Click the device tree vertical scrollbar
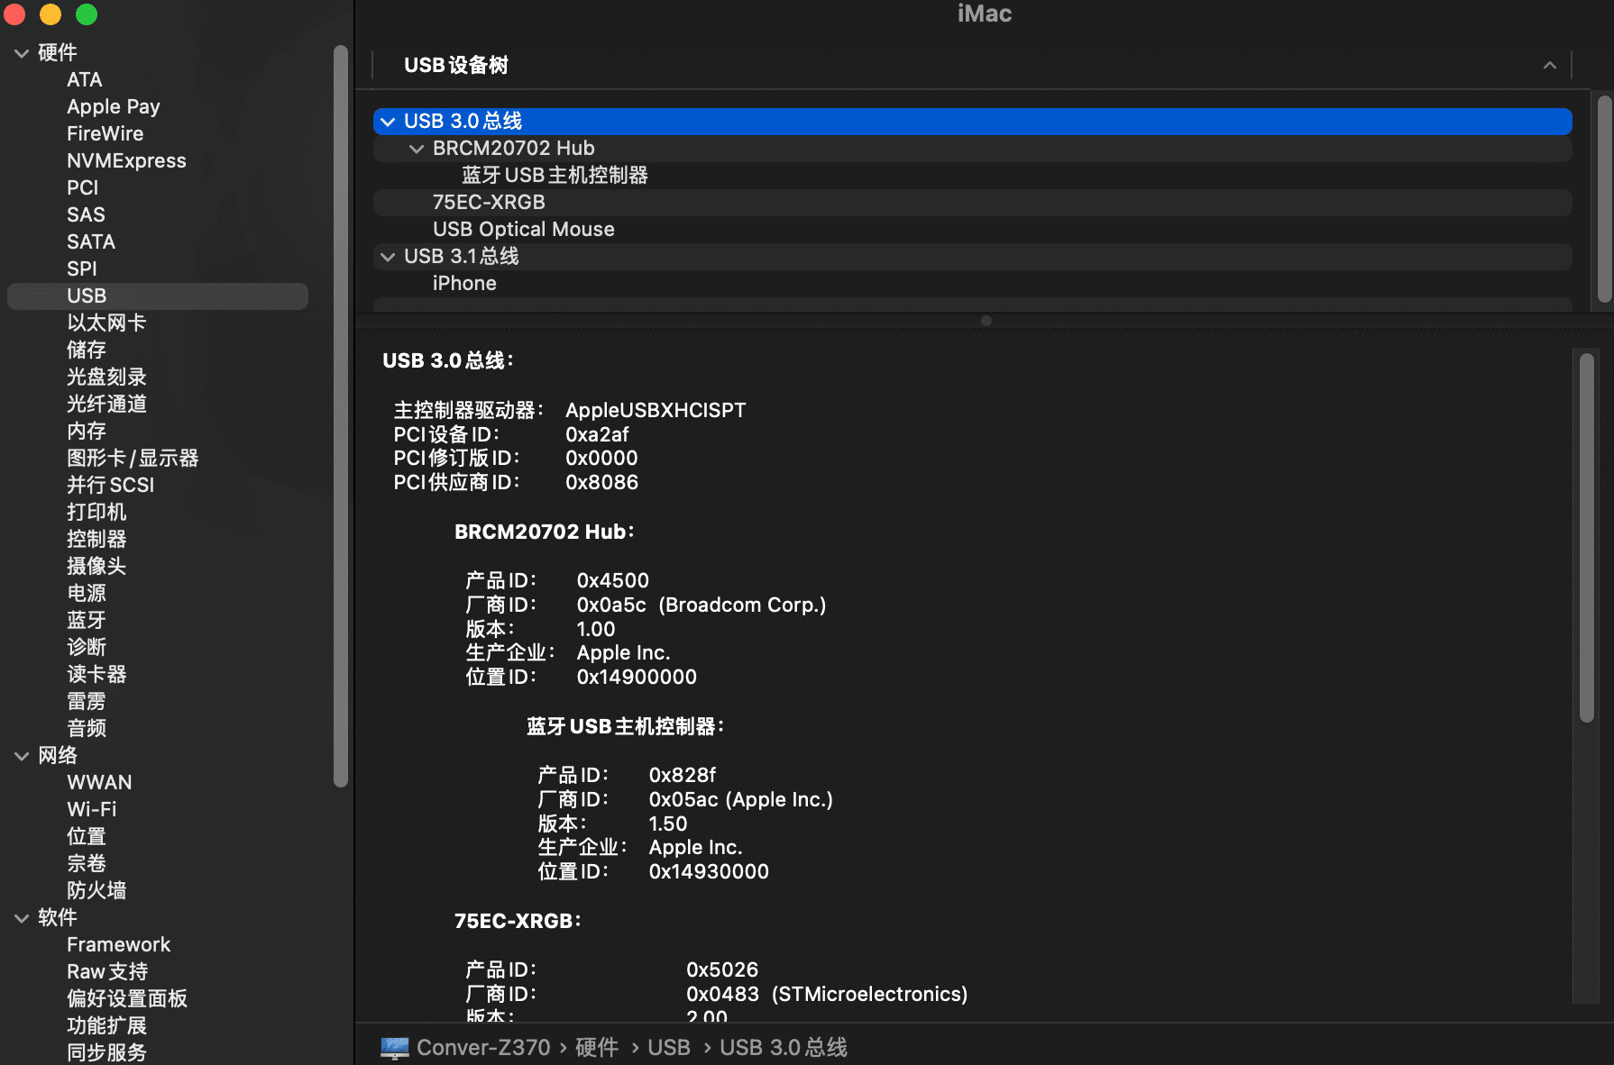Viewport: 1614px width, 1065px height. pyautogui.click(x=1605, y=199)
